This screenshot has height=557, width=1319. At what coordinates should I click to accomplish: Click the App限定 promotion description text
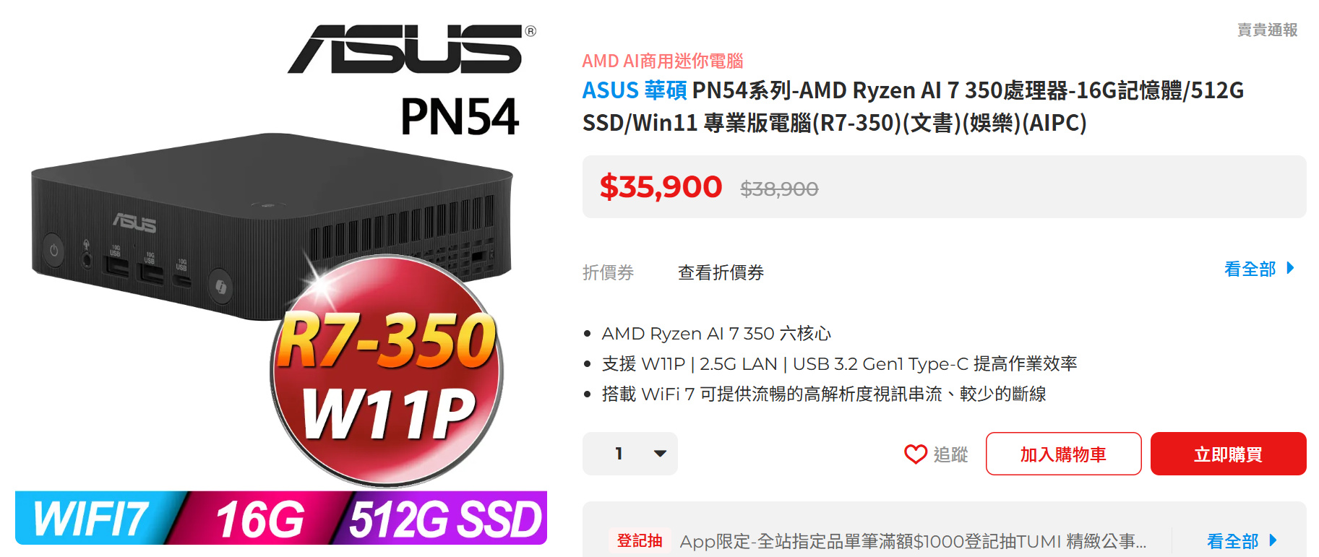[913, 541]
